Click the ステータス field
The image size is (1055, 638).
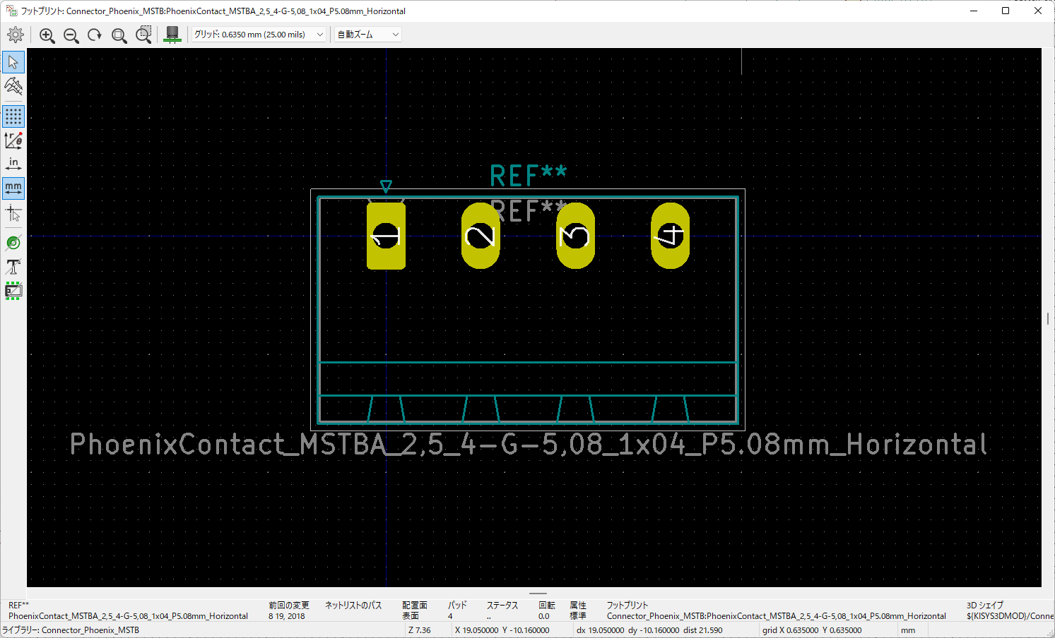pyautogui.click(x=502, y=610)
